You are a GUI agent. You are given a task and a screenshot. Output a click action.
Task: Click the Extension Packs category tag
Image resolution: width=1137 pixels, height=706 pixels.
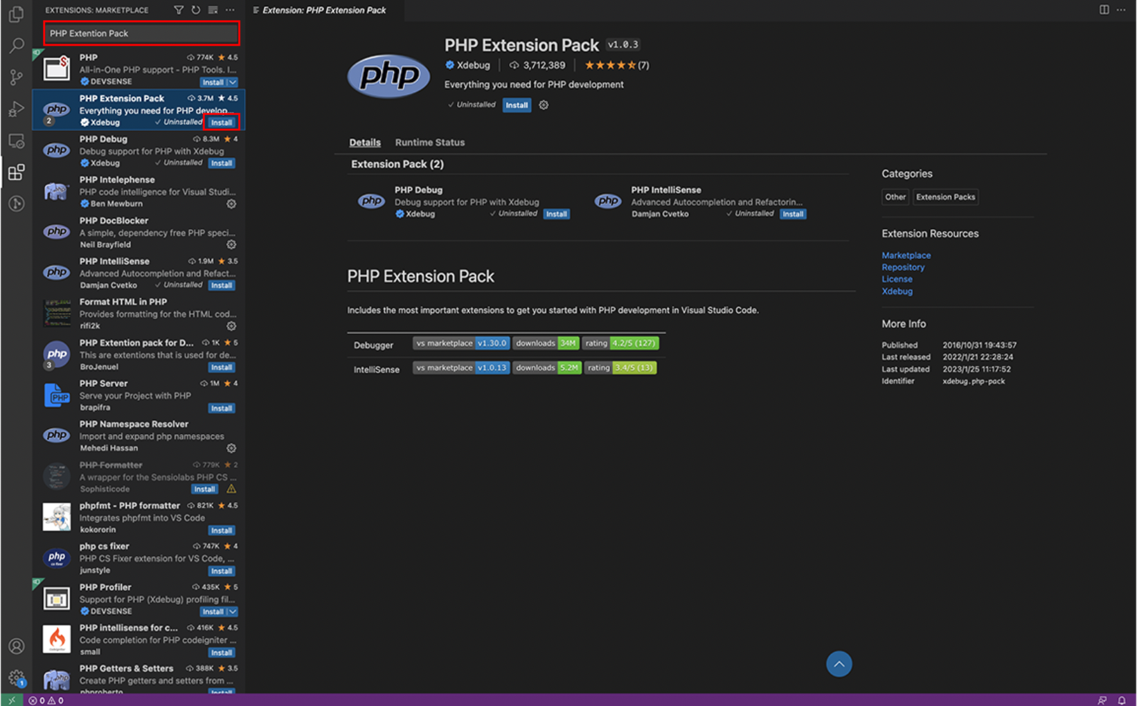click(x=945, y=197)
